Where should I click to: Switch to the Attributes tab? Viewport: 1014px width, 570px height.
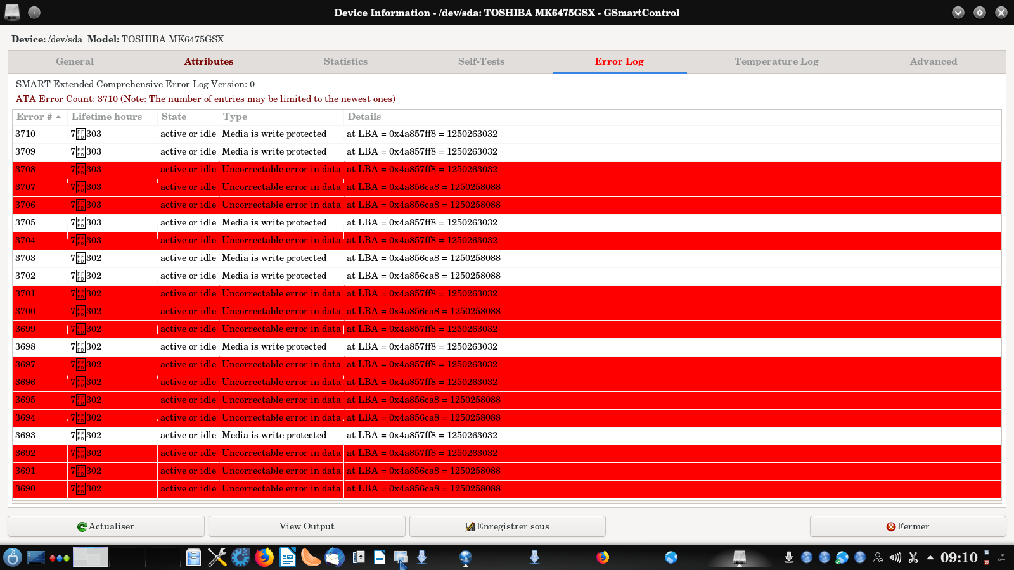[x=209, y=61]
